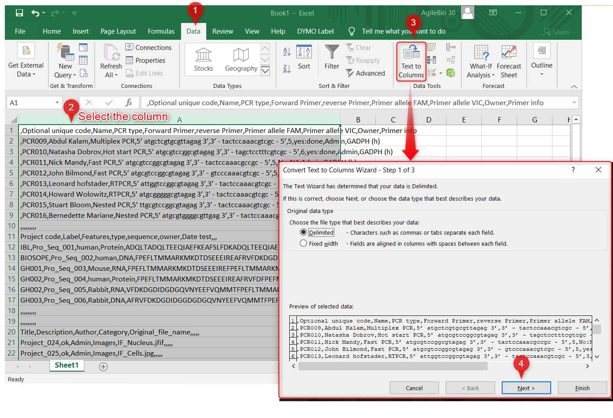Select the Review ribbon tab
The image size is (613, 418).
point(223,31)
